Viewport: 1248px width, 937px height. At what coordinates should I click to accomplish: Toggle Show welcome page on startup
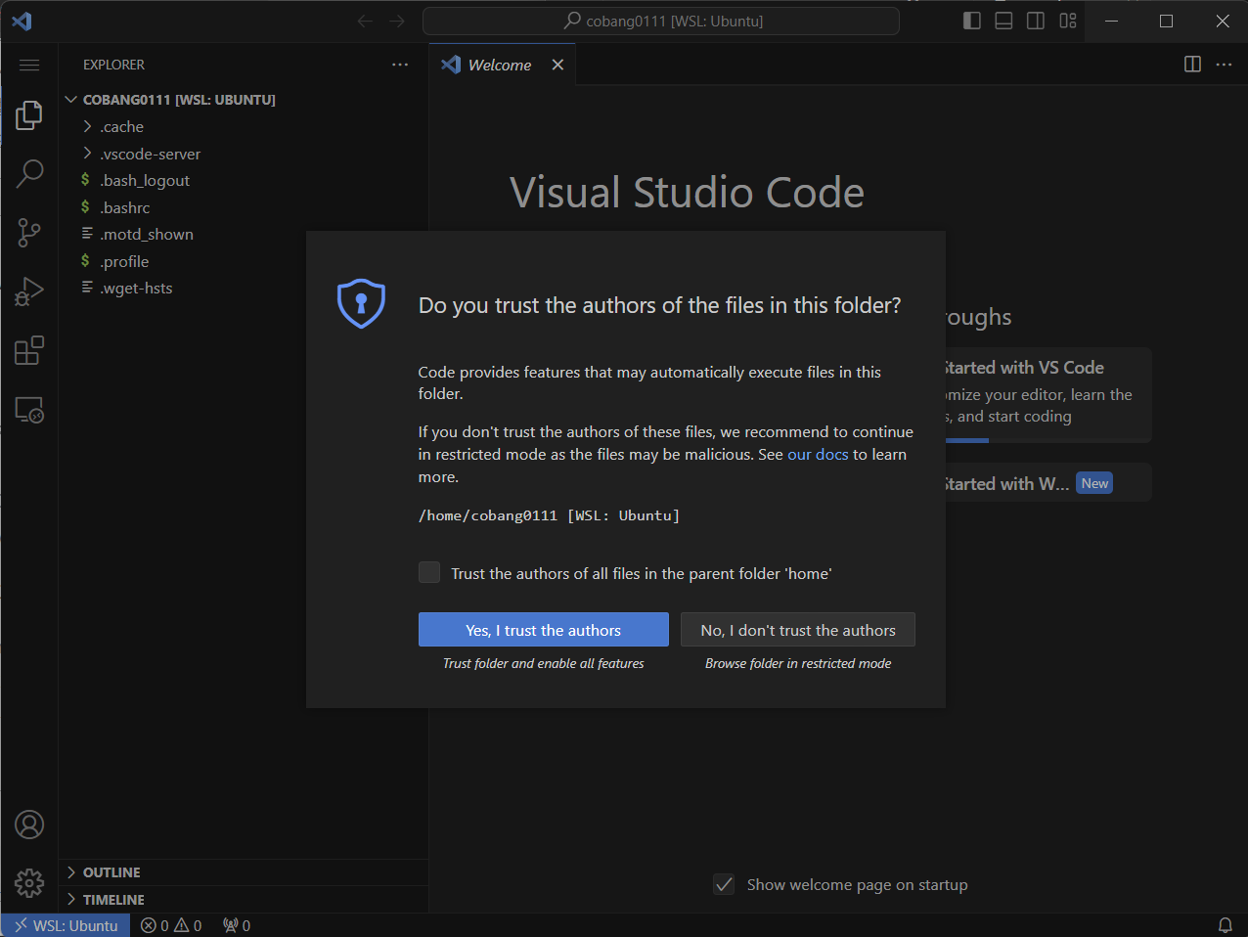point(724,884)
